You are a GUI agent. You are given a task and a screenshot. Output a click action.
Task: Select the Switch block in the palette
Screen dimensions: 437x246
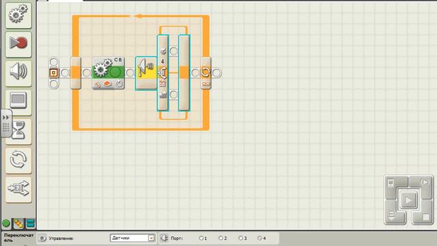[18, 189]
